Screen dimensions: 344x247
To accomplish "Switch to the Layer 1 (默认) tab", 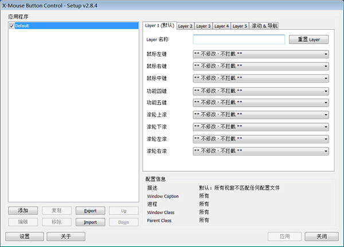I will coord(159,25).
